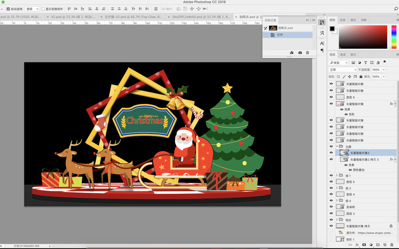Hide the 主题 group
The image size is (399, 249).
[331, 146]
